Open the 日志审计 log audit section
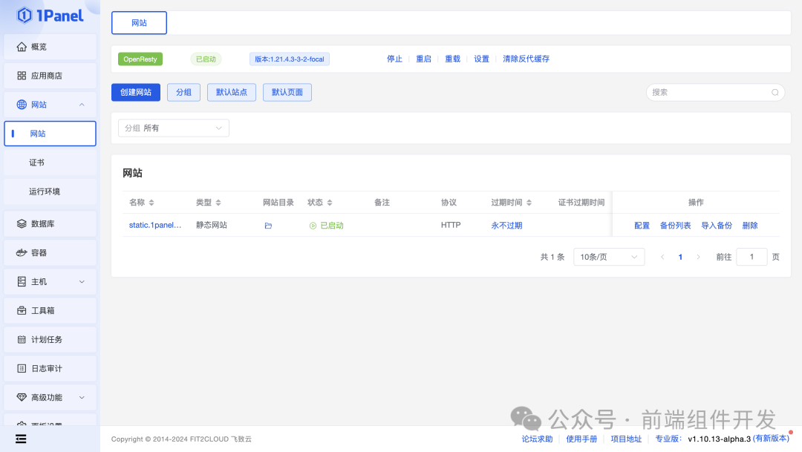 [x=50, y=368]
